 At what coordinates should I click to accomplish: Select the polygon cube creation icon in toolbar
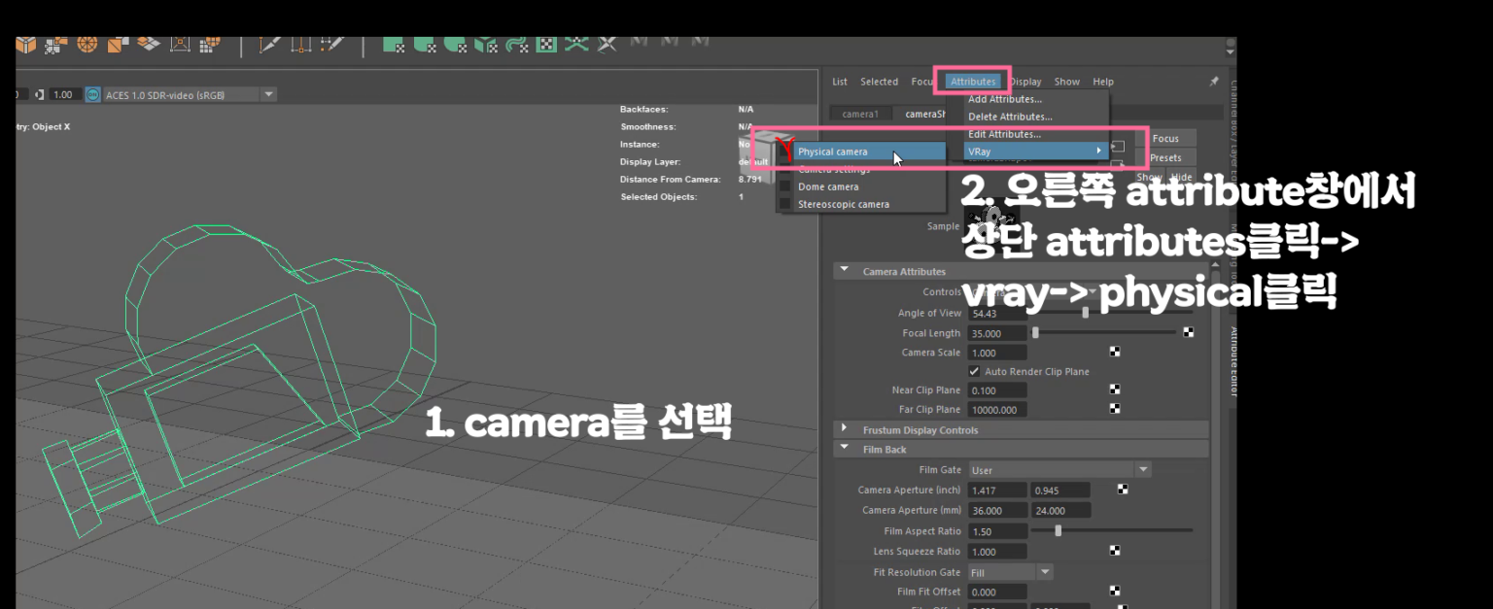pyautogui.click(x=26, y=43)
